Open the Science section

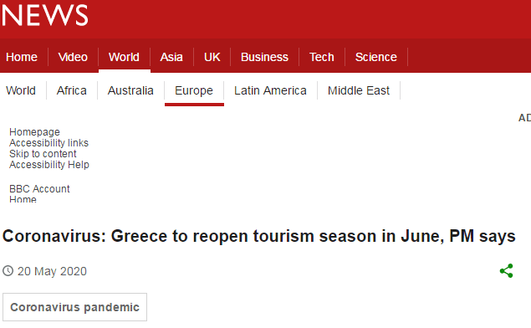click(376, 57)
